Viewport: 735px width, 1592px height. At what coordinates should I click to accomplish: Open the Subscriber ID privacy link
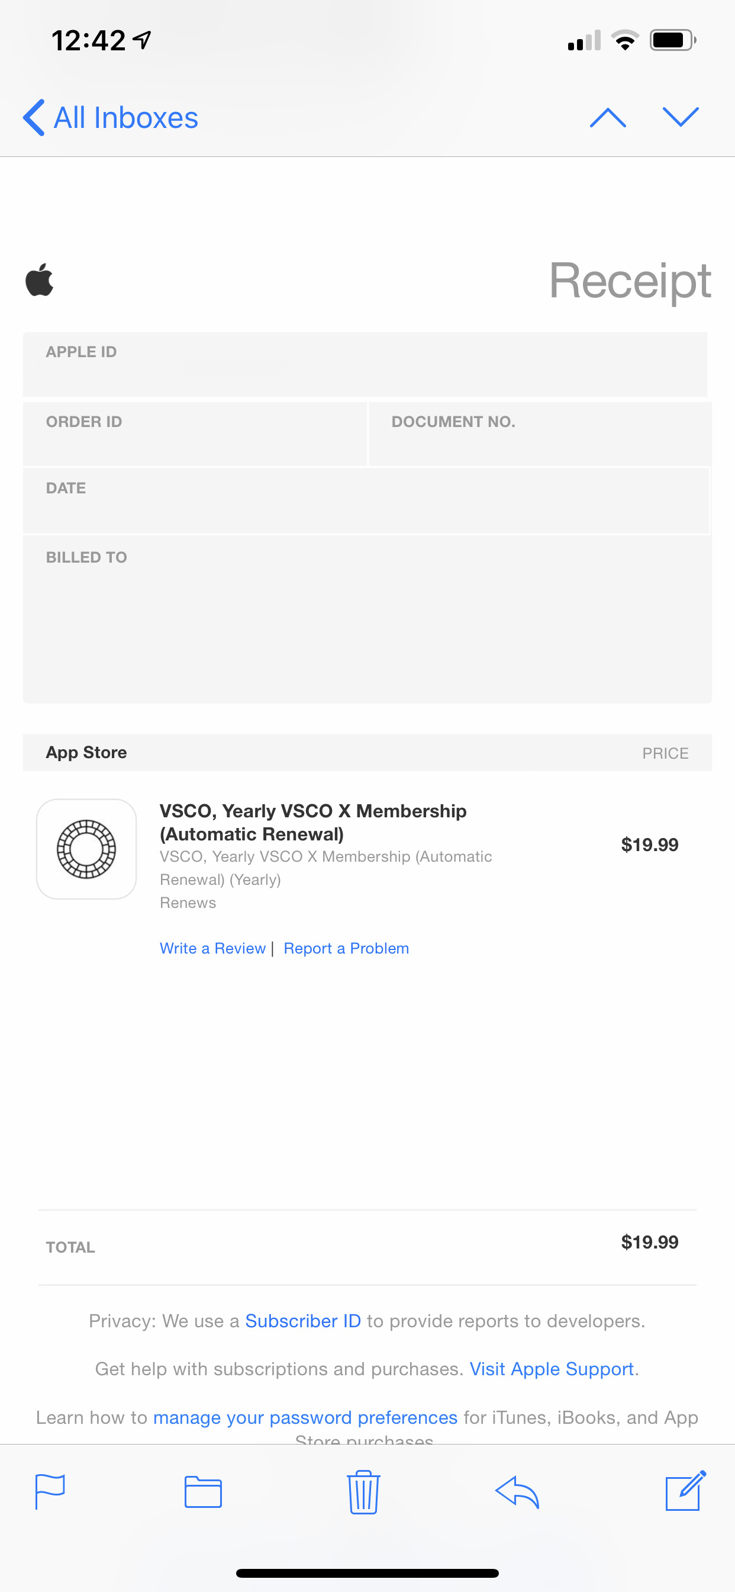pos(303,1320)
